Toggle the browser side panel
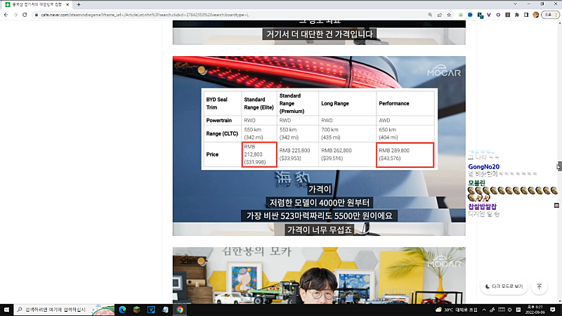The width and height of the screenshot is (562, 316). click(526, 15)
